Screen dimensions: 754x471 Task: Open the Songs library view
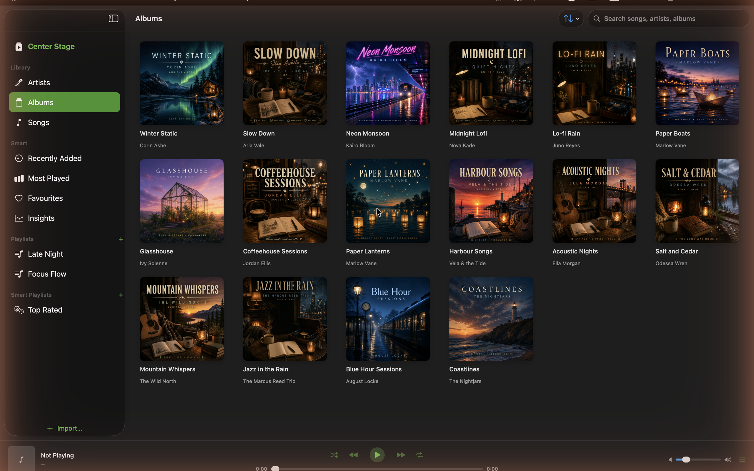click(x=65, y=122)
